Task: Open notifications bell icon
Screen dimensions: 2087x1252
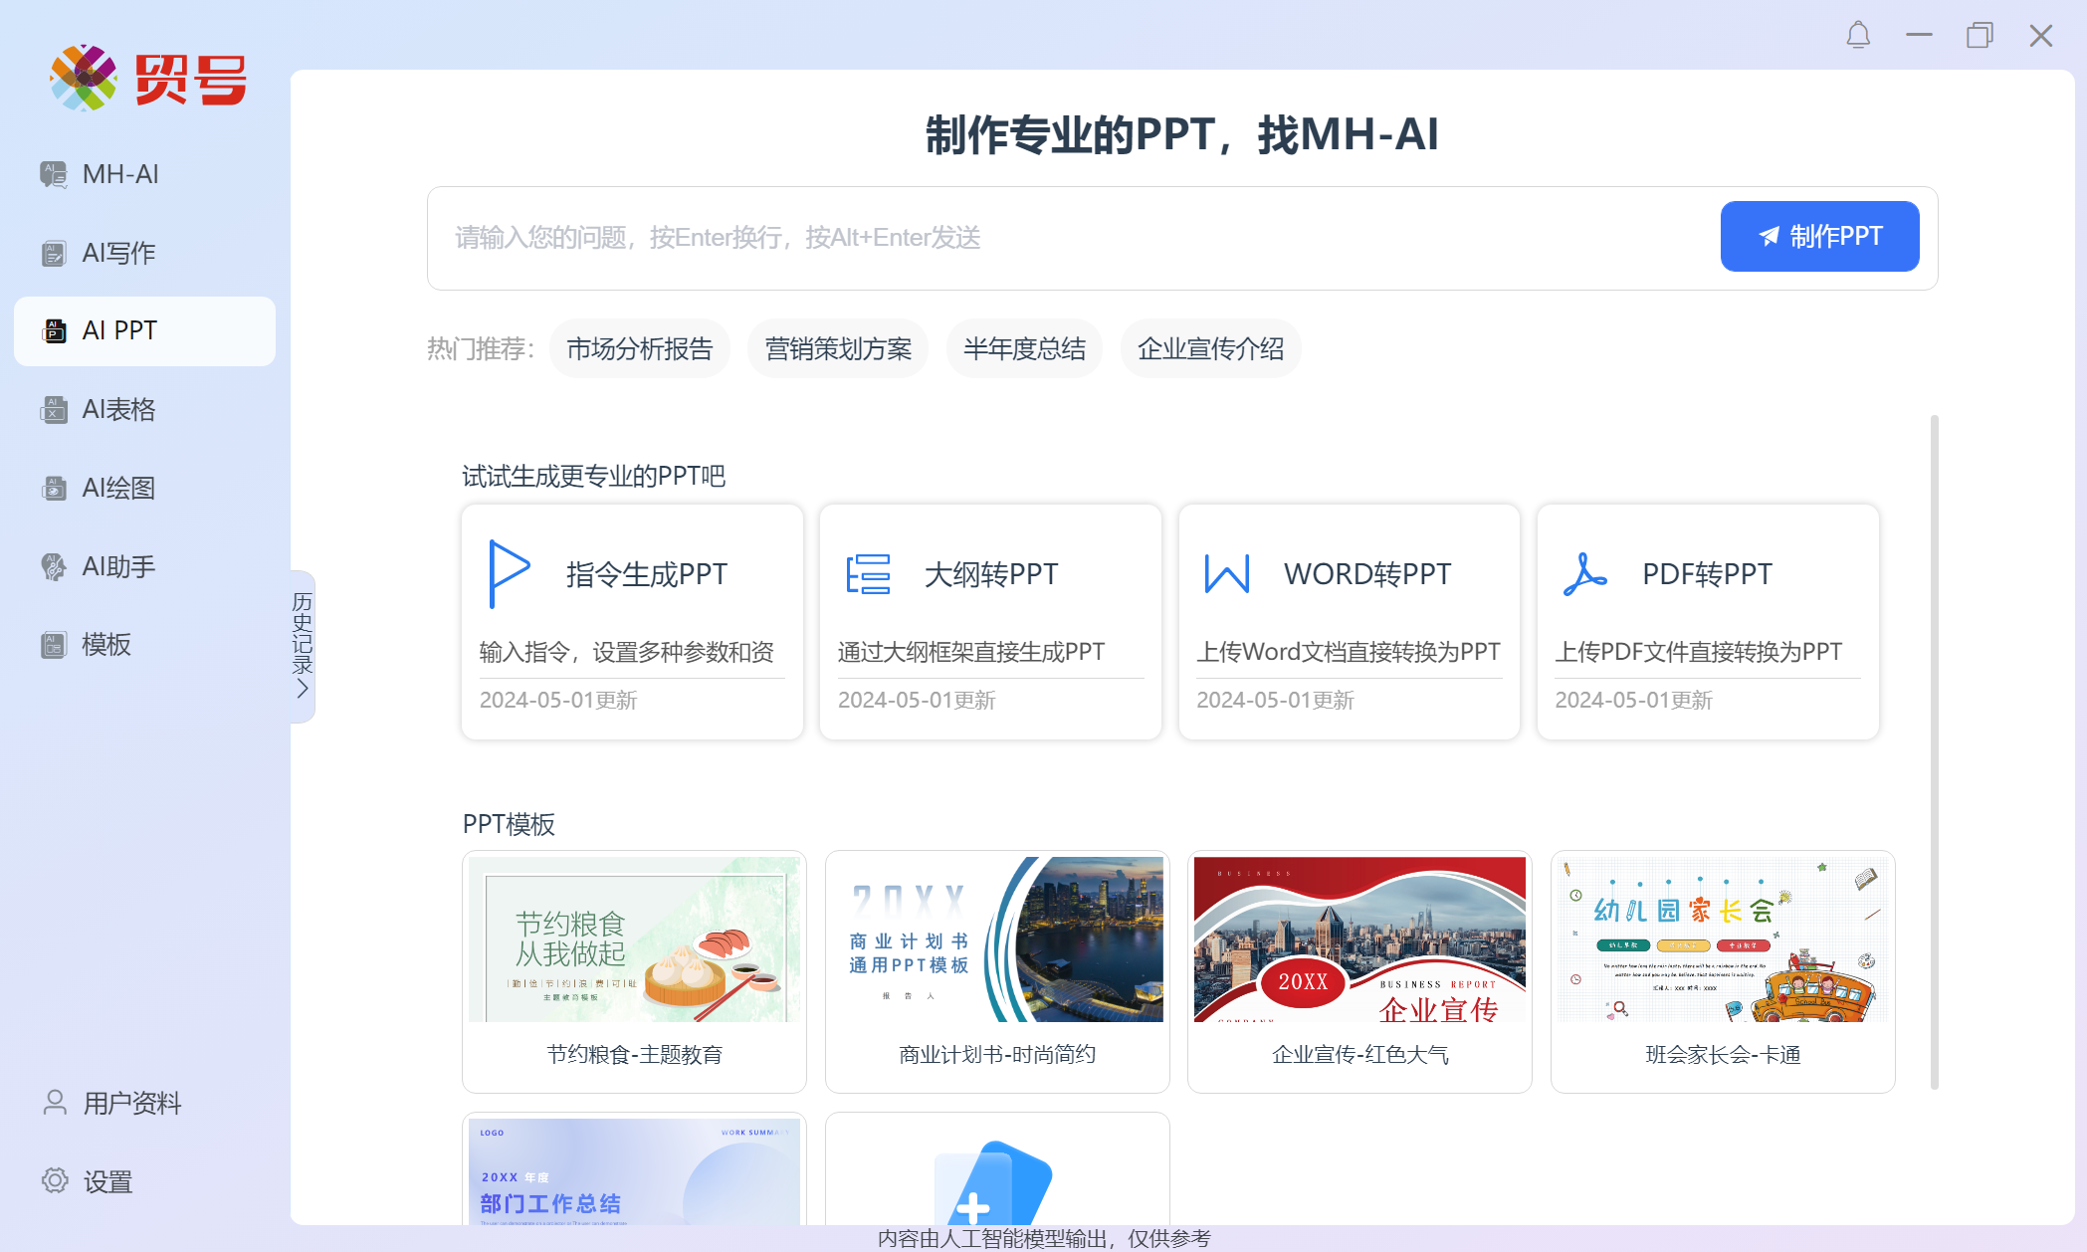Action: (x=1858, y=36)
